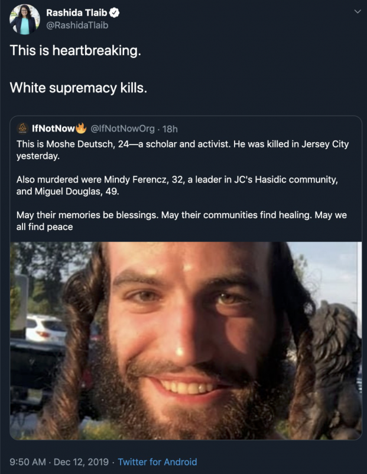Click the Twitter for Android source link

[x=157, y=462]
